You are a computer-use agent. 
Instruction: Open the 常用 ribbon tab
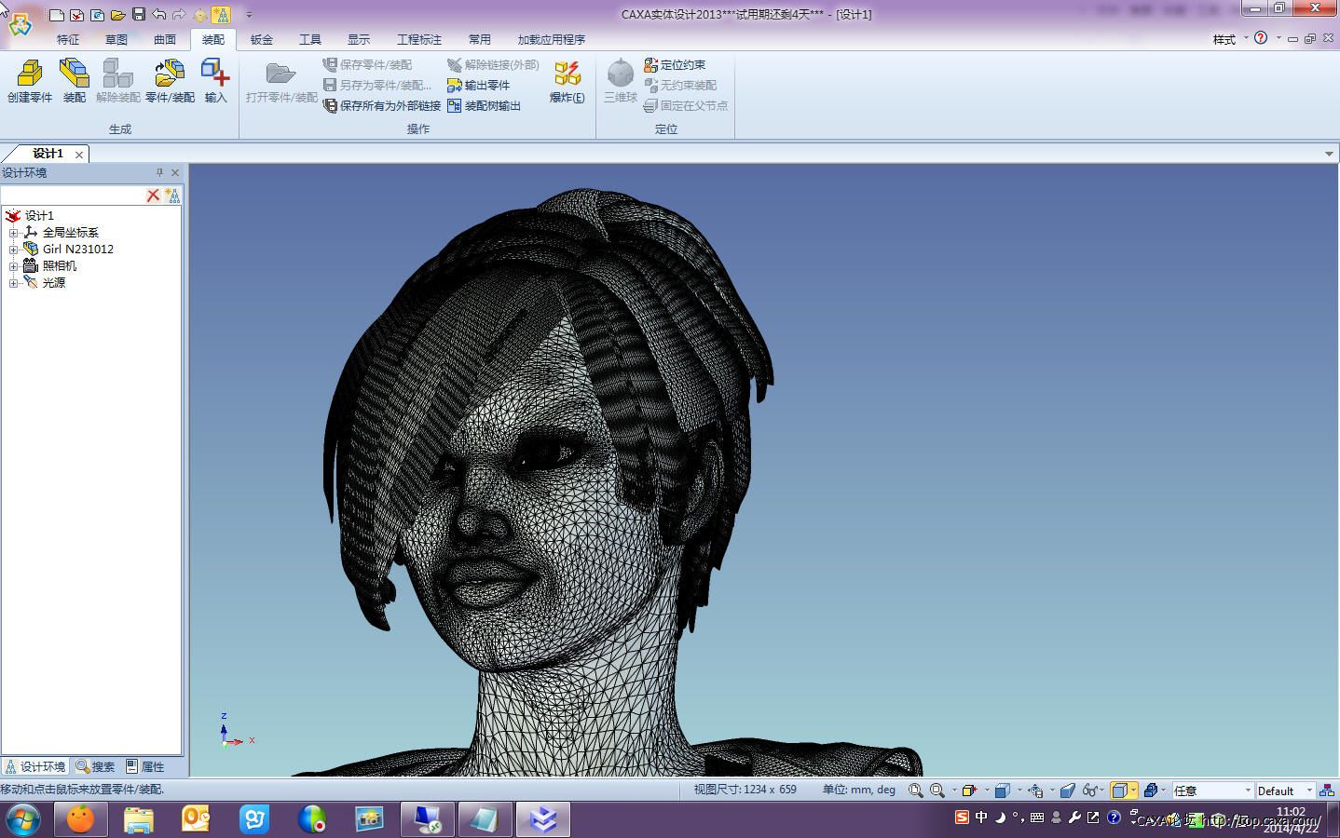(480, 39)
